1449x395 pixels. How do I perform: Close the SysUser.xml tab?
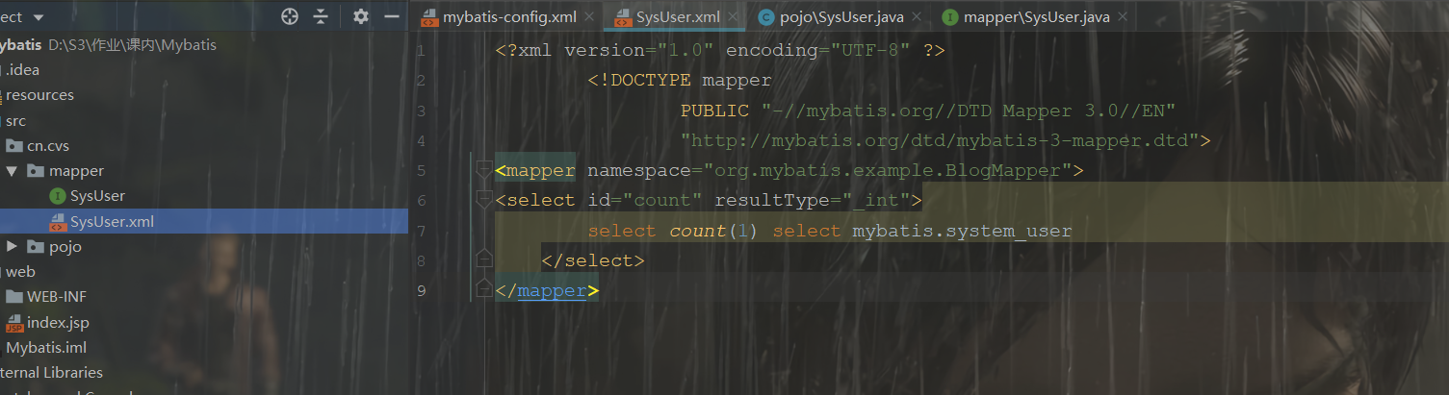coord(734,17)
